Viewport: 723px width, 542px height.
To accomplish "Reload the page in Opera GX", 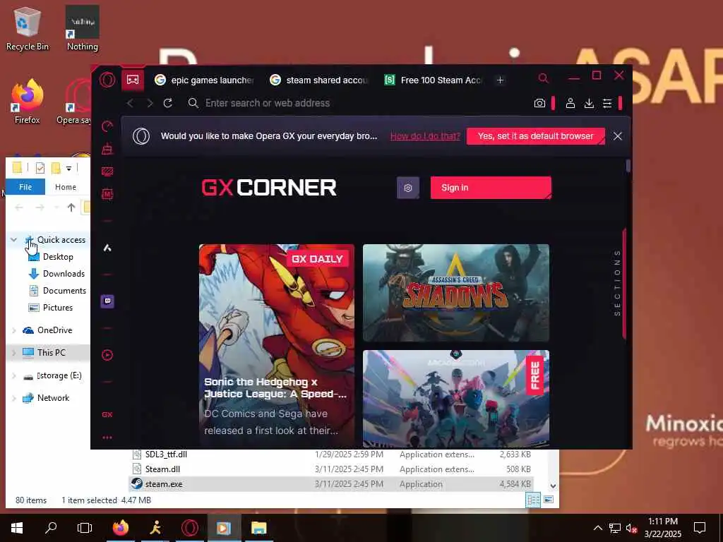I will point(168,103).
